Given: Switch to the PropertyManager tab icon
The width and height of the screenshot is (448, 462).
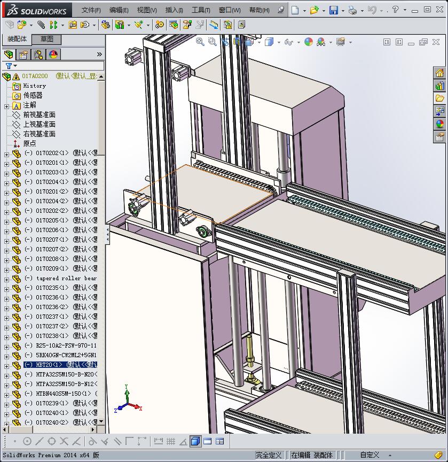Looking at the screenshot, I should coord(23,54).
